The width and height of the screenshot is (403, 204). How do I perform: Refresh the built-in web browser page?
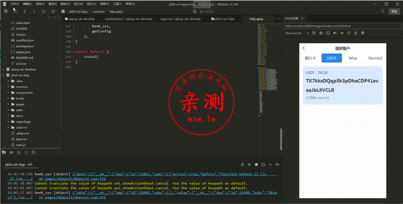(x=348, y=33)
